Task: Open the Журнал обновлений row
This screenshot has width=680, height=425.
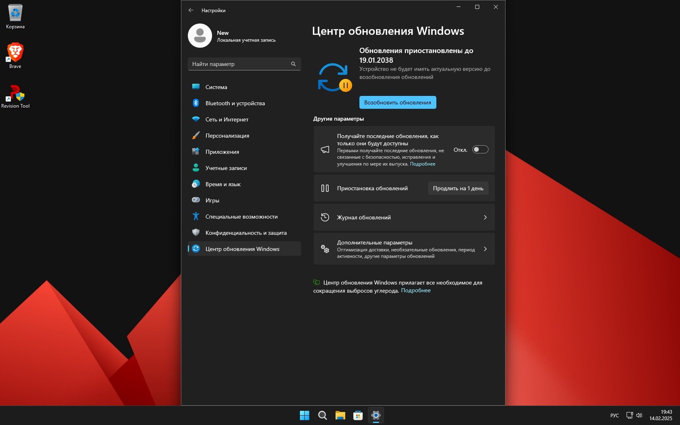Action: (404, 217)
